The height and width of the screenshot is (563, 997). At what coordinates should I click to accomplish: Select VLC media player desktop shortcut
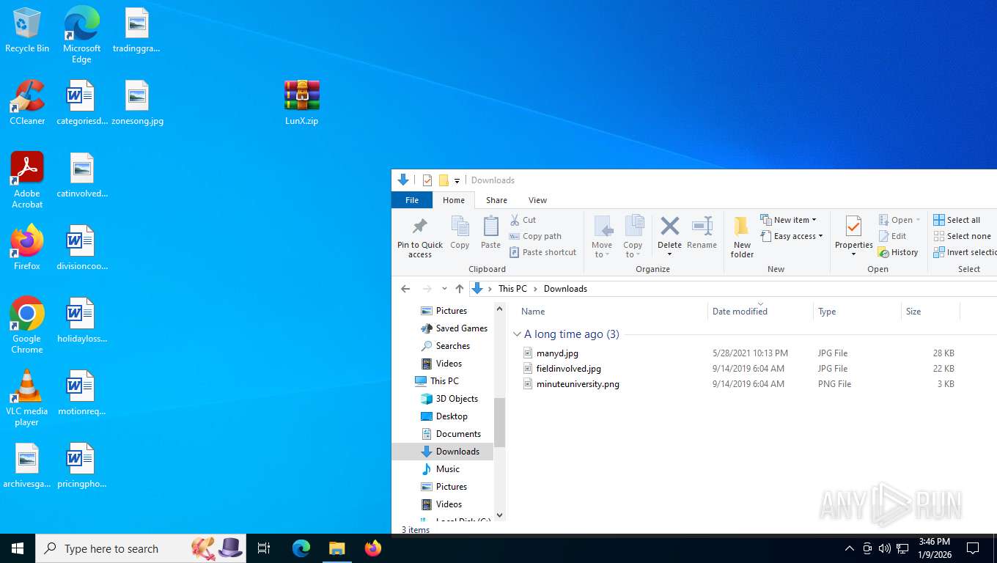pyautogui.click(x=27, y=398)
